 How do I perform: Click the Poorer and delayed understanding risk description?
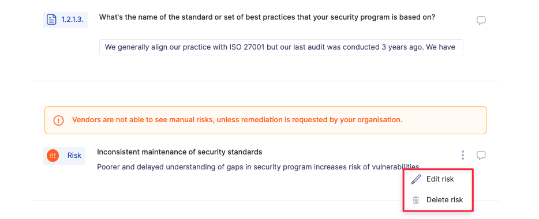(258, 167)
